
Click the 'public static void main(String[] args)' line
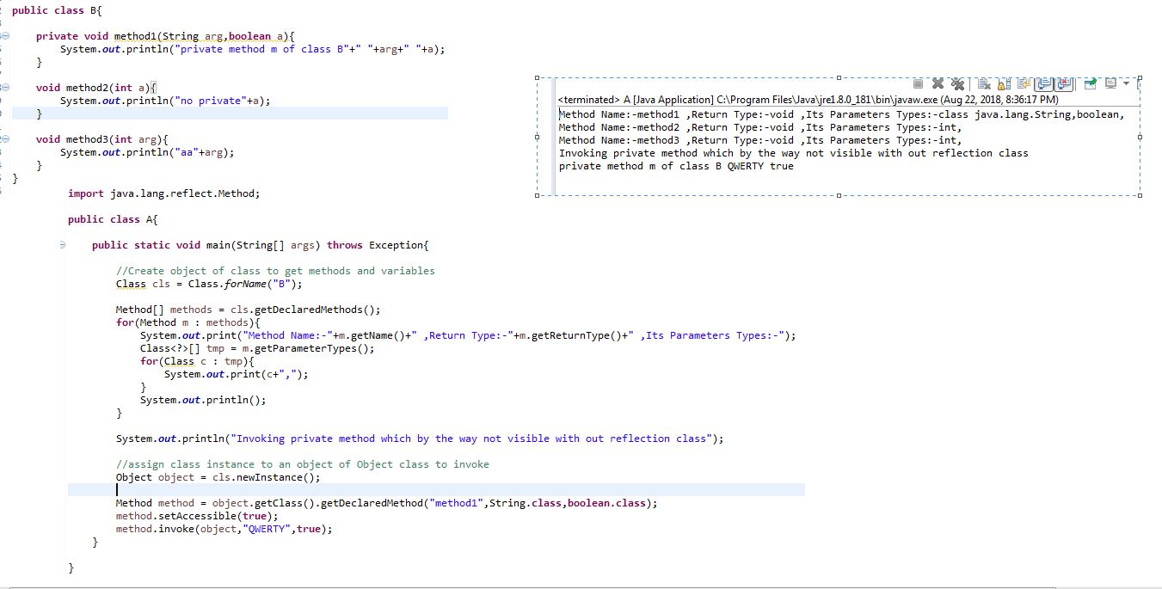(x=260, y=245)
